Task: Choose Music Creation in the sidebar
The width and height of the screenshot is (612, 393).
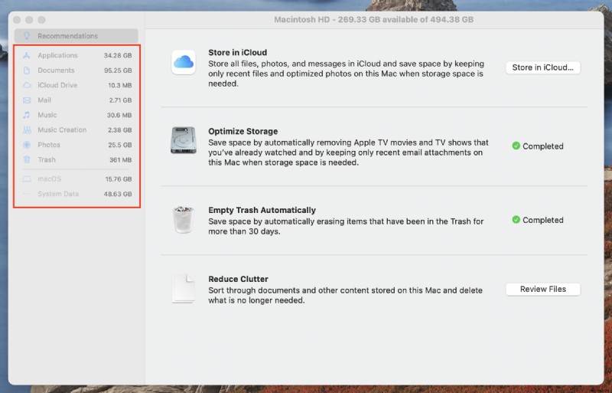Action: pos(77,129)
